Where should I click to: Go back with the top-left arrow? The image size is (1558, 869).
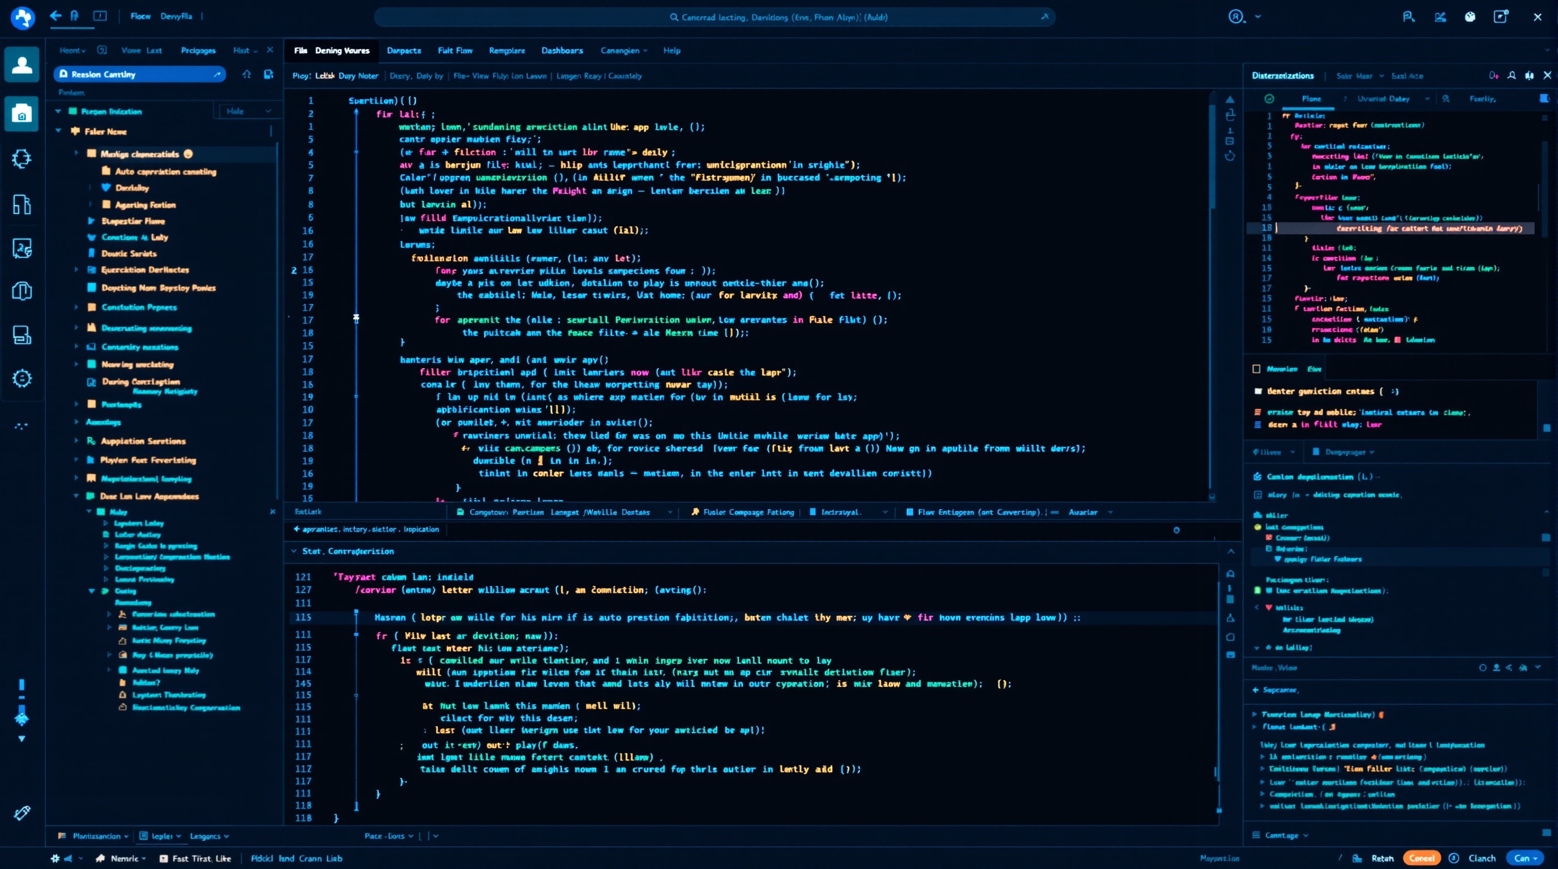point(55,16)
